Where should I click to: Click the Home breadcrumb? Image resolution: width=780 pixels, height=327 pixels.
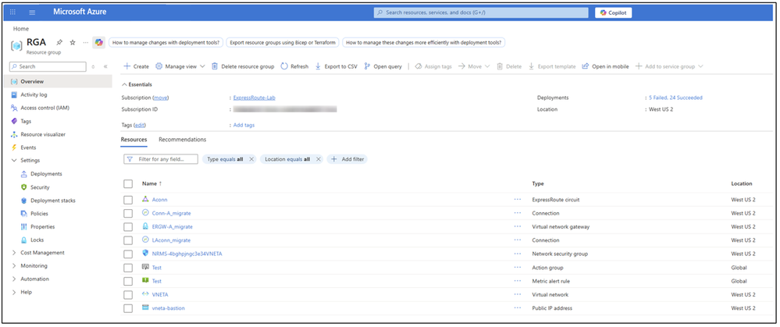click(21, 29)
